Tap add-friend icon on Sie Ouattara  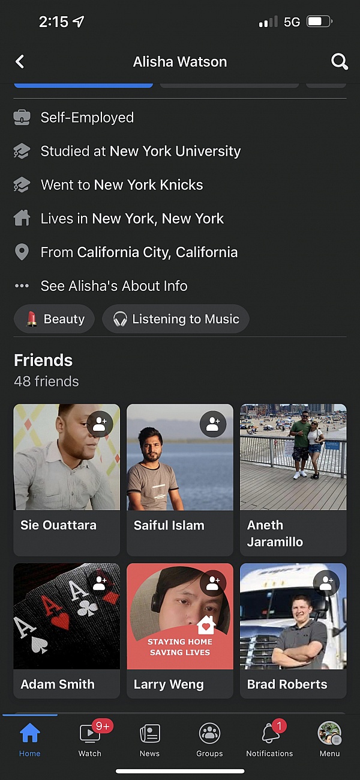tap(100, 424)
